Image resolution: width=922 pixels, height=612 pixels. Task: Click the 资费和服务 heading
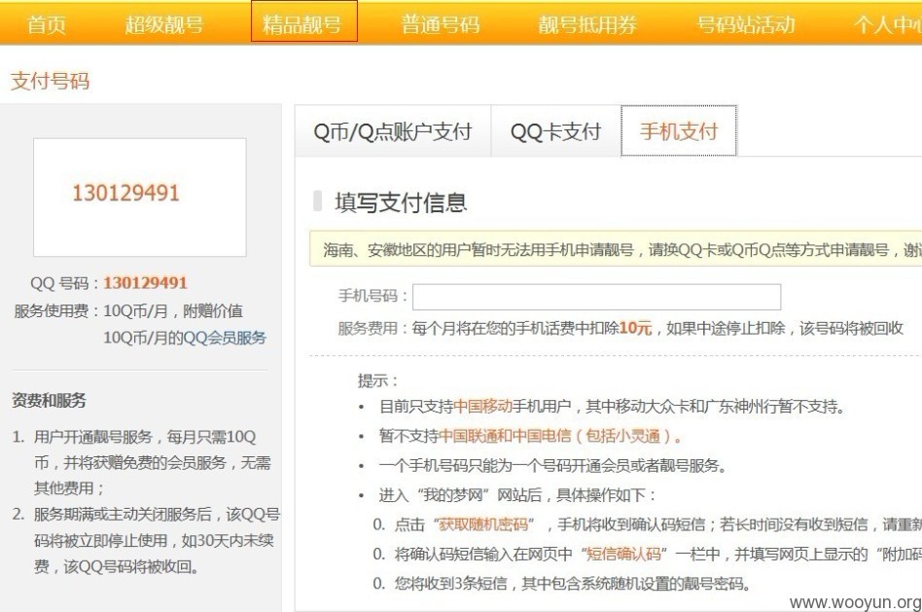pyautogui.click(x=49, y=401)
